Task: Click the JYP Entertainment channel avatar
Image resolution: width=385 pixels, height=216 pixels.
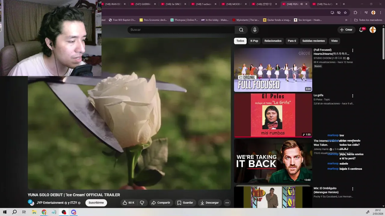Action: [x=31, y=202]
